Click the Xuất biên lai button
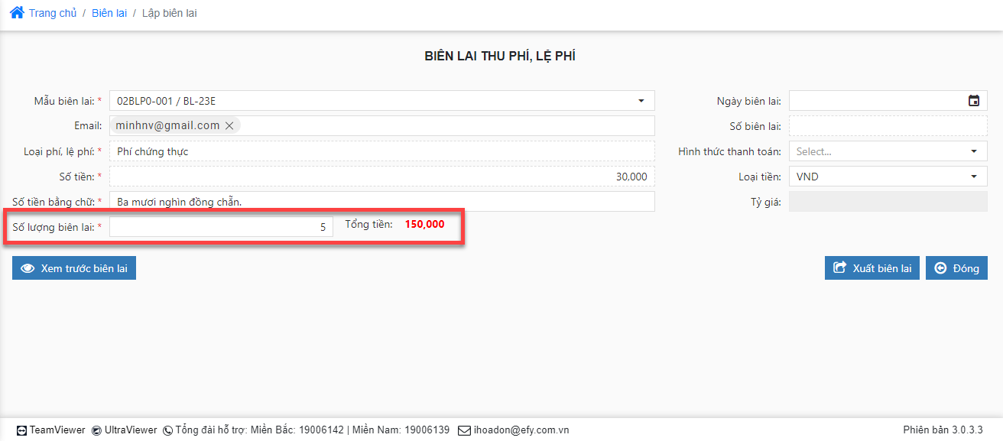Image resolution: width=1003 pixels, height=441 pixels. (872, 268)
